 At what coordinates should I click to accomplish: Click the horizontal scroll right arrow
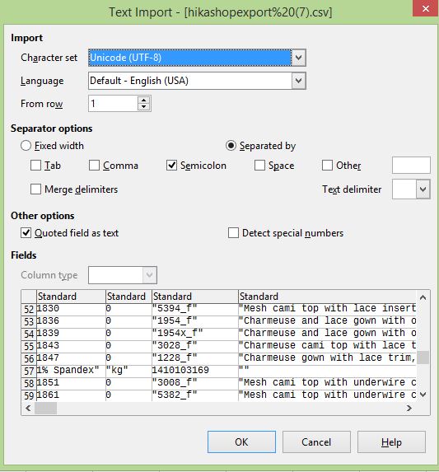point(409,409)
